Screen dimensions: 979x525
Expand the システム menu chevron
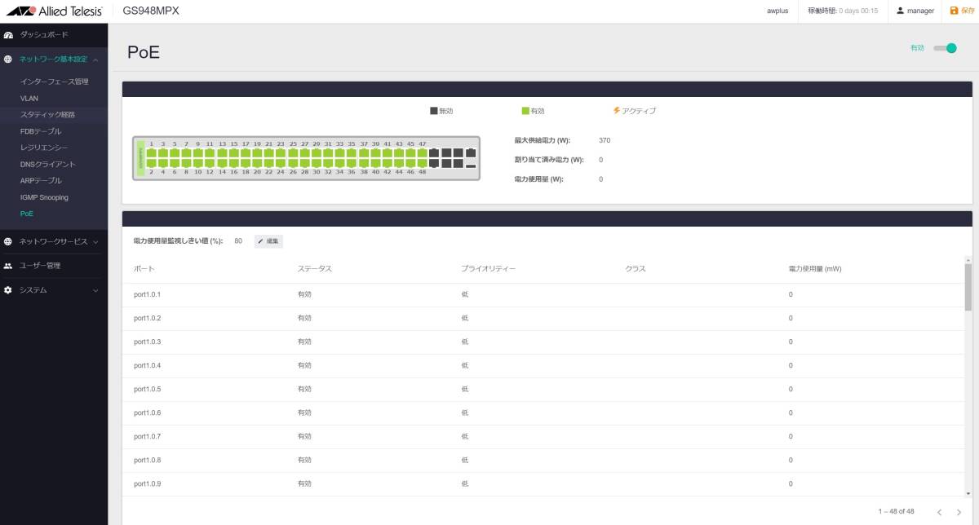95,290
